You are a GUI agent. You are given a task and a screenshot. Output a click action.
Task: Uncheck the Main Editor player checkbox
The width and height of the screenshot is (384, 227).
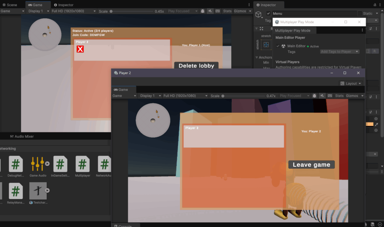click(278, 46)
